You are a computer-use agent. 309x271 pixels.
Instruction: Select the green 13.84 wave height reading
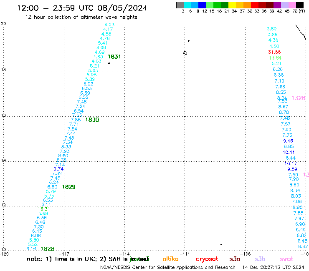click(275, 58)
